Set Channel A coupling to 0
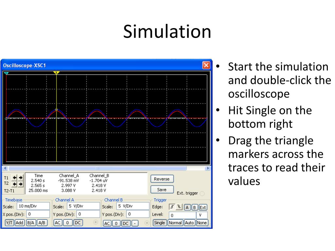The height and width of the screenshot is (251, 335). point(67,223)
